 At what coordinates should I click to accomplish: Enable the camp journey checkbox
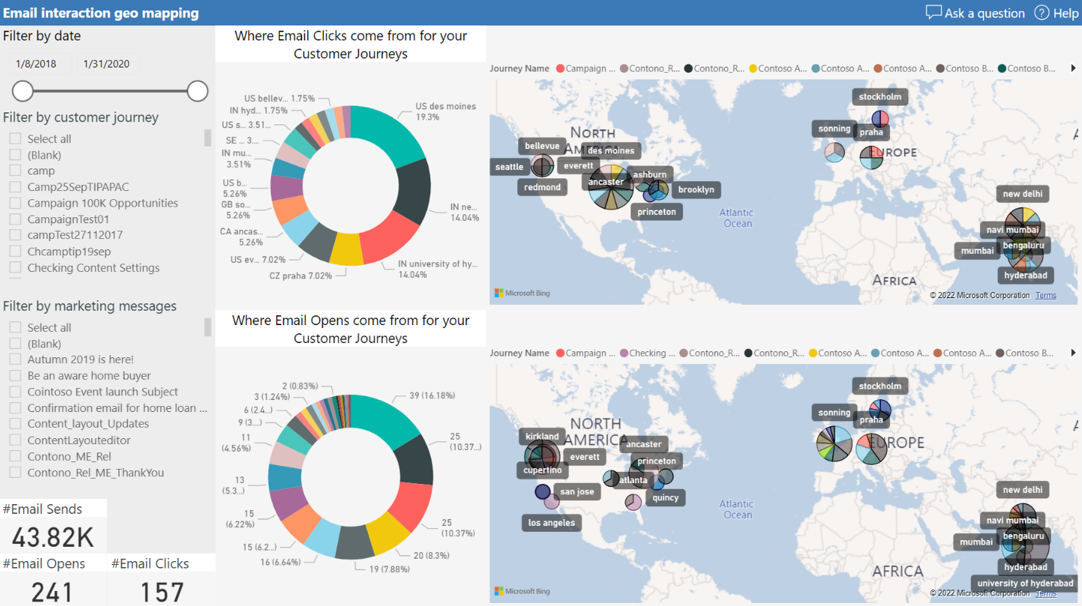pos(15,171)
